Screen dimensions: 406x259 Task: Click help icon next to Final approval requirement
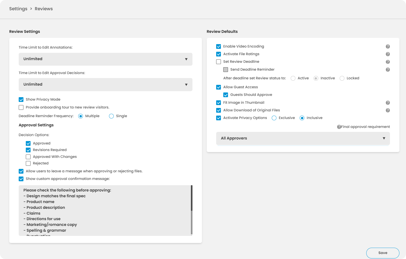[x=339, y=127]
